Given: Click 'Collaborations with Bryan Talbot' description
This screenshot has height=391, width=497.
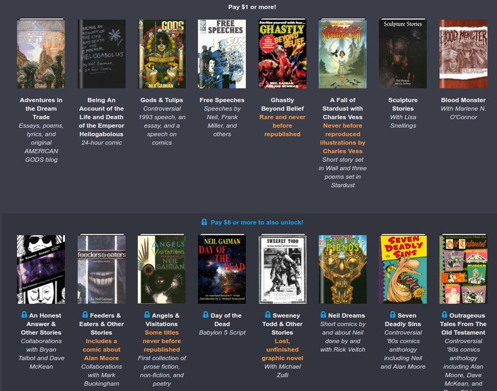Looking at the screenshot, I should 41,354.
